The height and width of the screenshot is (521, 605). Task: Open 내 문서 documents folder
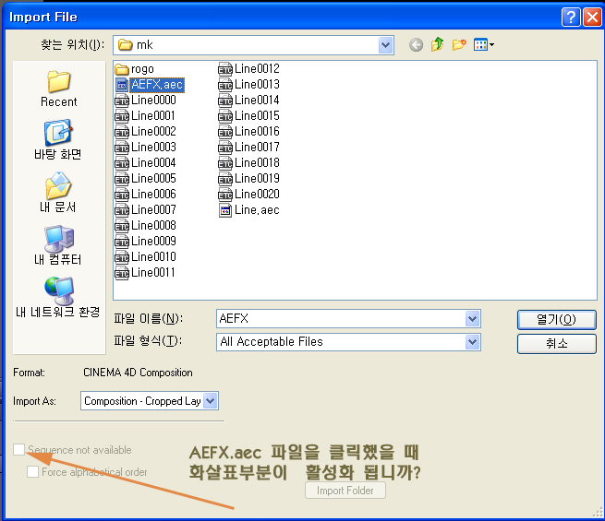pyautogui.click(x=58, y=193)
